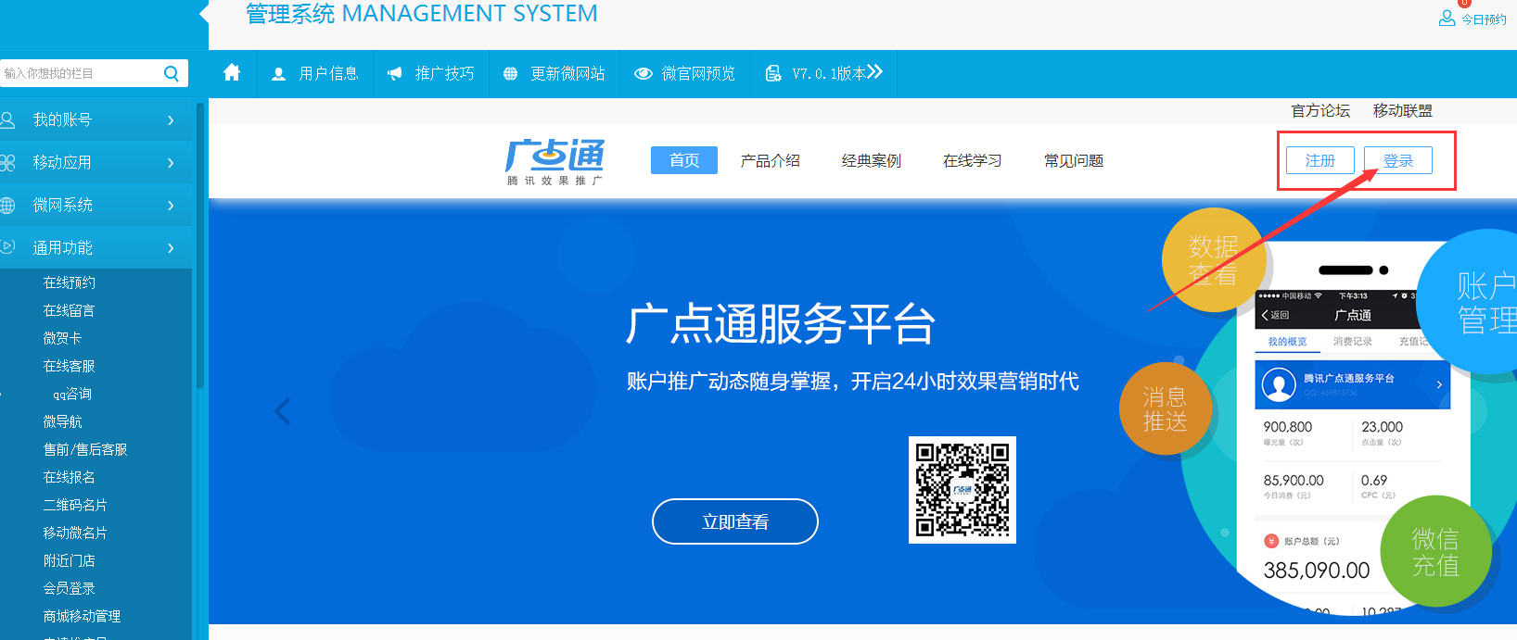Open the 常见问题 tab
Image resolution: width=1517 pixels, height=640 pixels.
tap(1074, 160)
